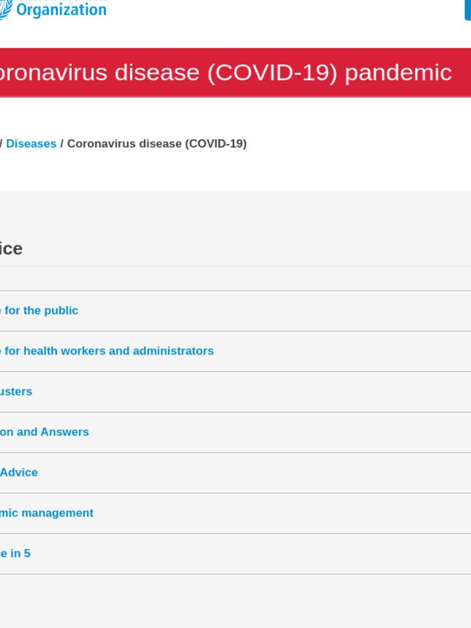This screenshot has width=471, height=628.
Task: Click the World Health Organization logo
Action: (53, 9)
